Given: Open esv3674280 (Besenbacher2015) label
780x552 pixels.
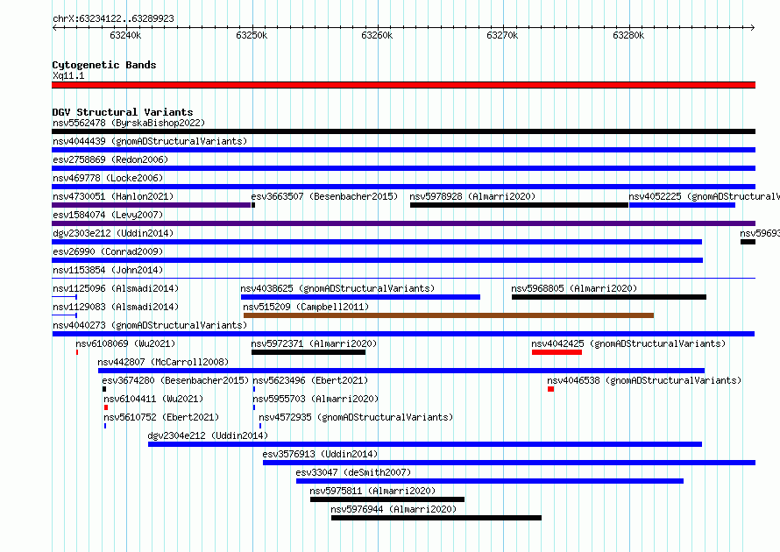Looking at the screenshot, I should coord(175,380).
